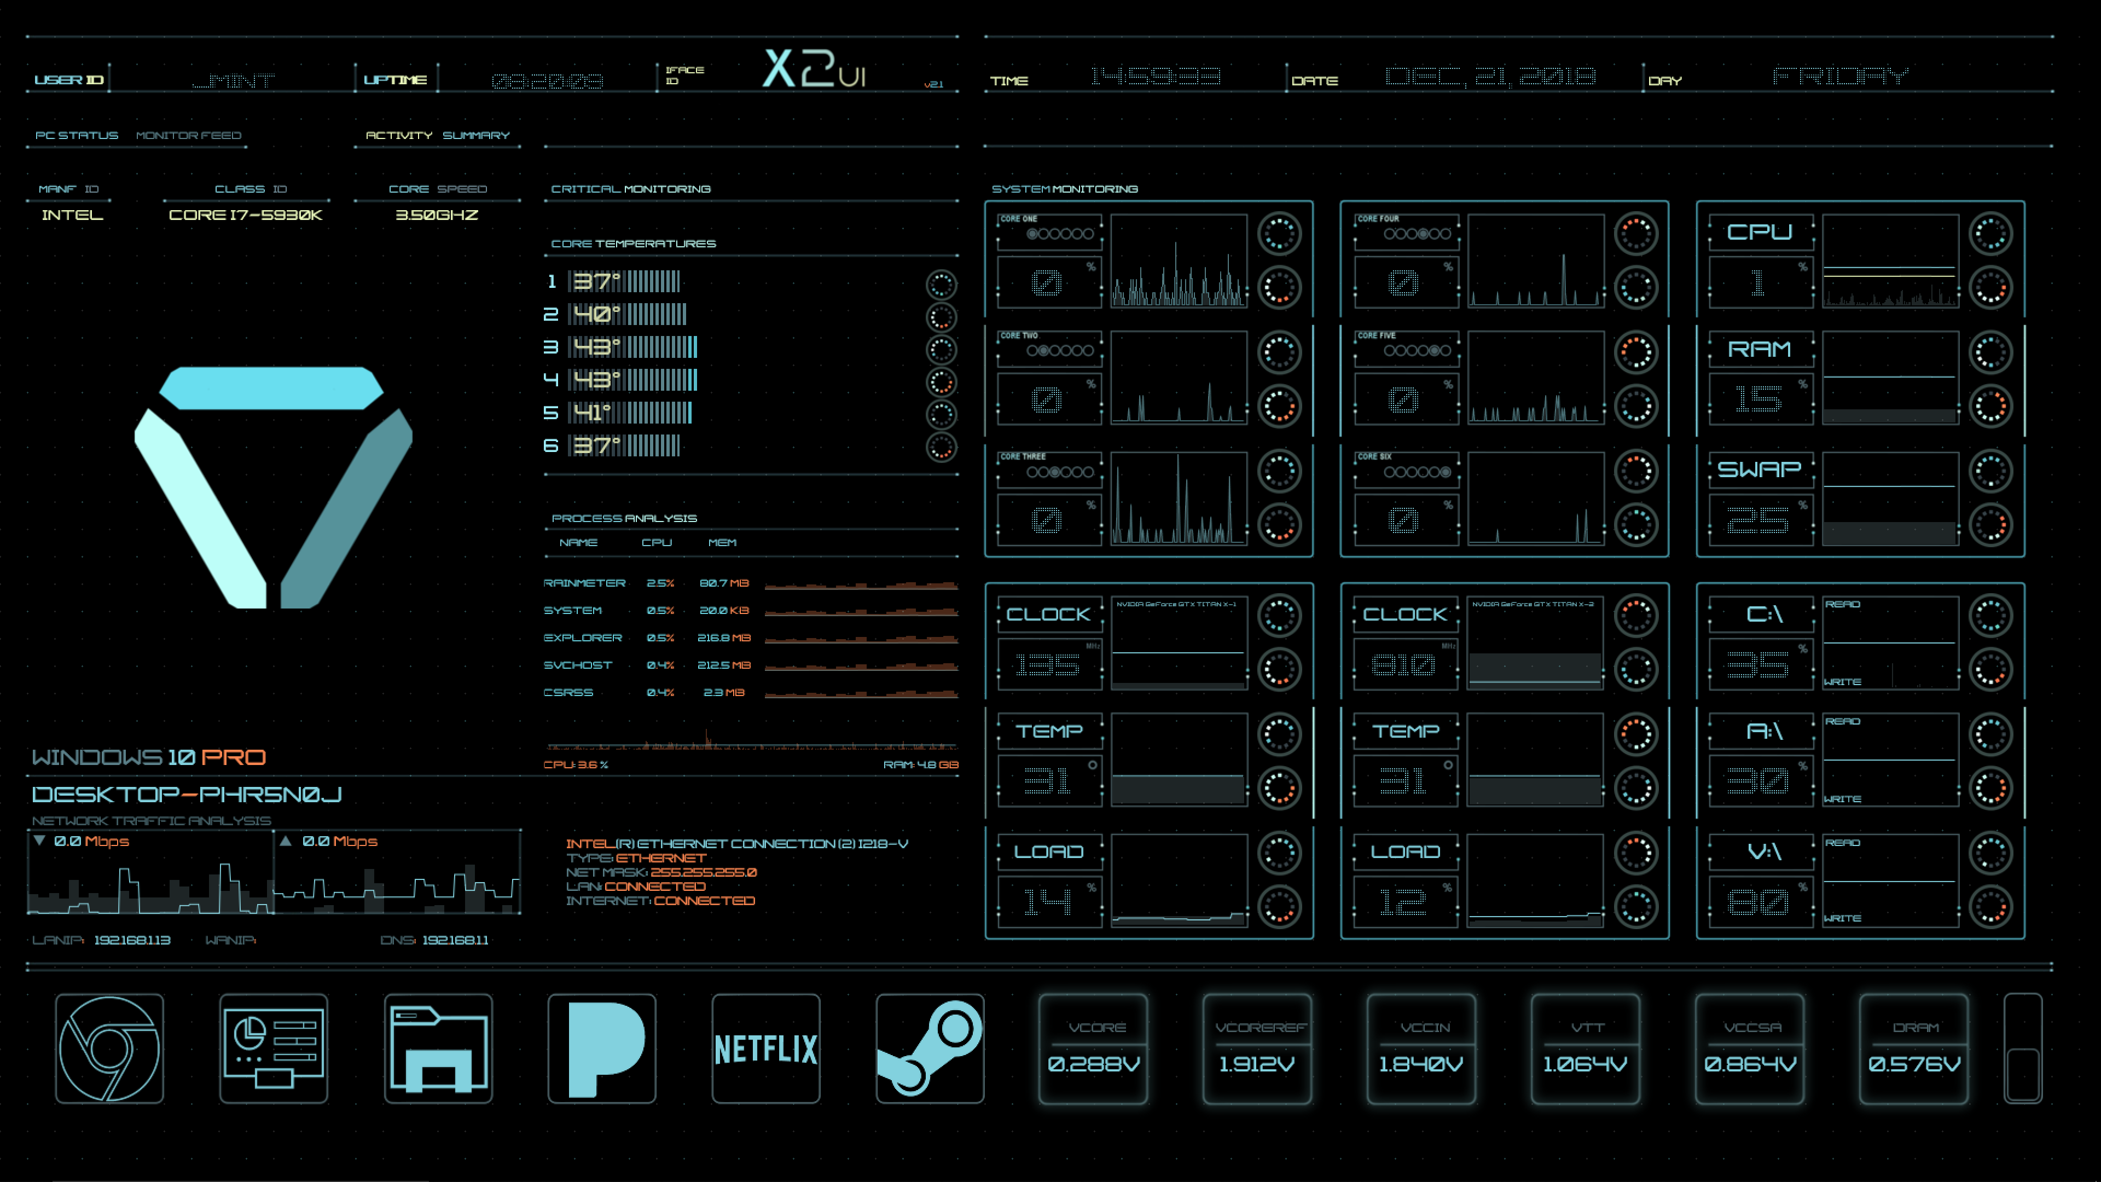Image resolution: width=2101 pixels, height=1182 pixels.
Task: Open the file manager icon
Action: [x=437, y=1049]
